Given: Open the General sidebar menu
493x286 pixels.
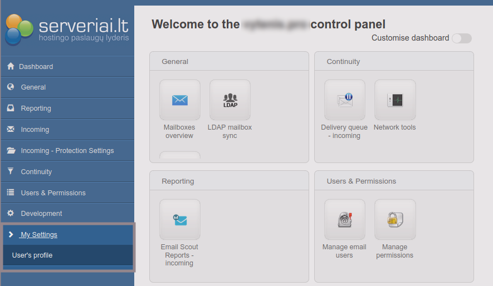Looking at the screenshot, I should tap(33, 87).
